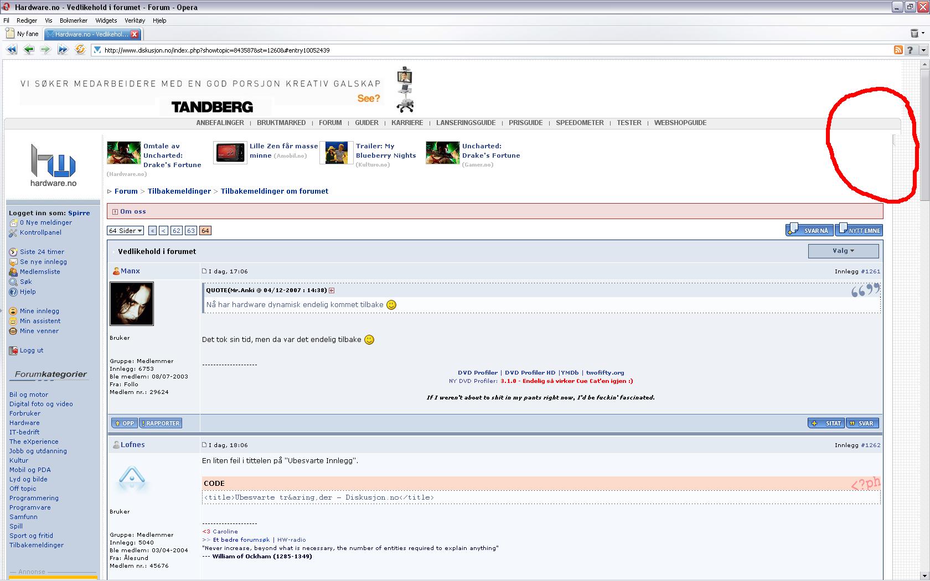This screenshot has height=581, width=930.
Task: Open the Verktøy menu
Action: point(135,20)
